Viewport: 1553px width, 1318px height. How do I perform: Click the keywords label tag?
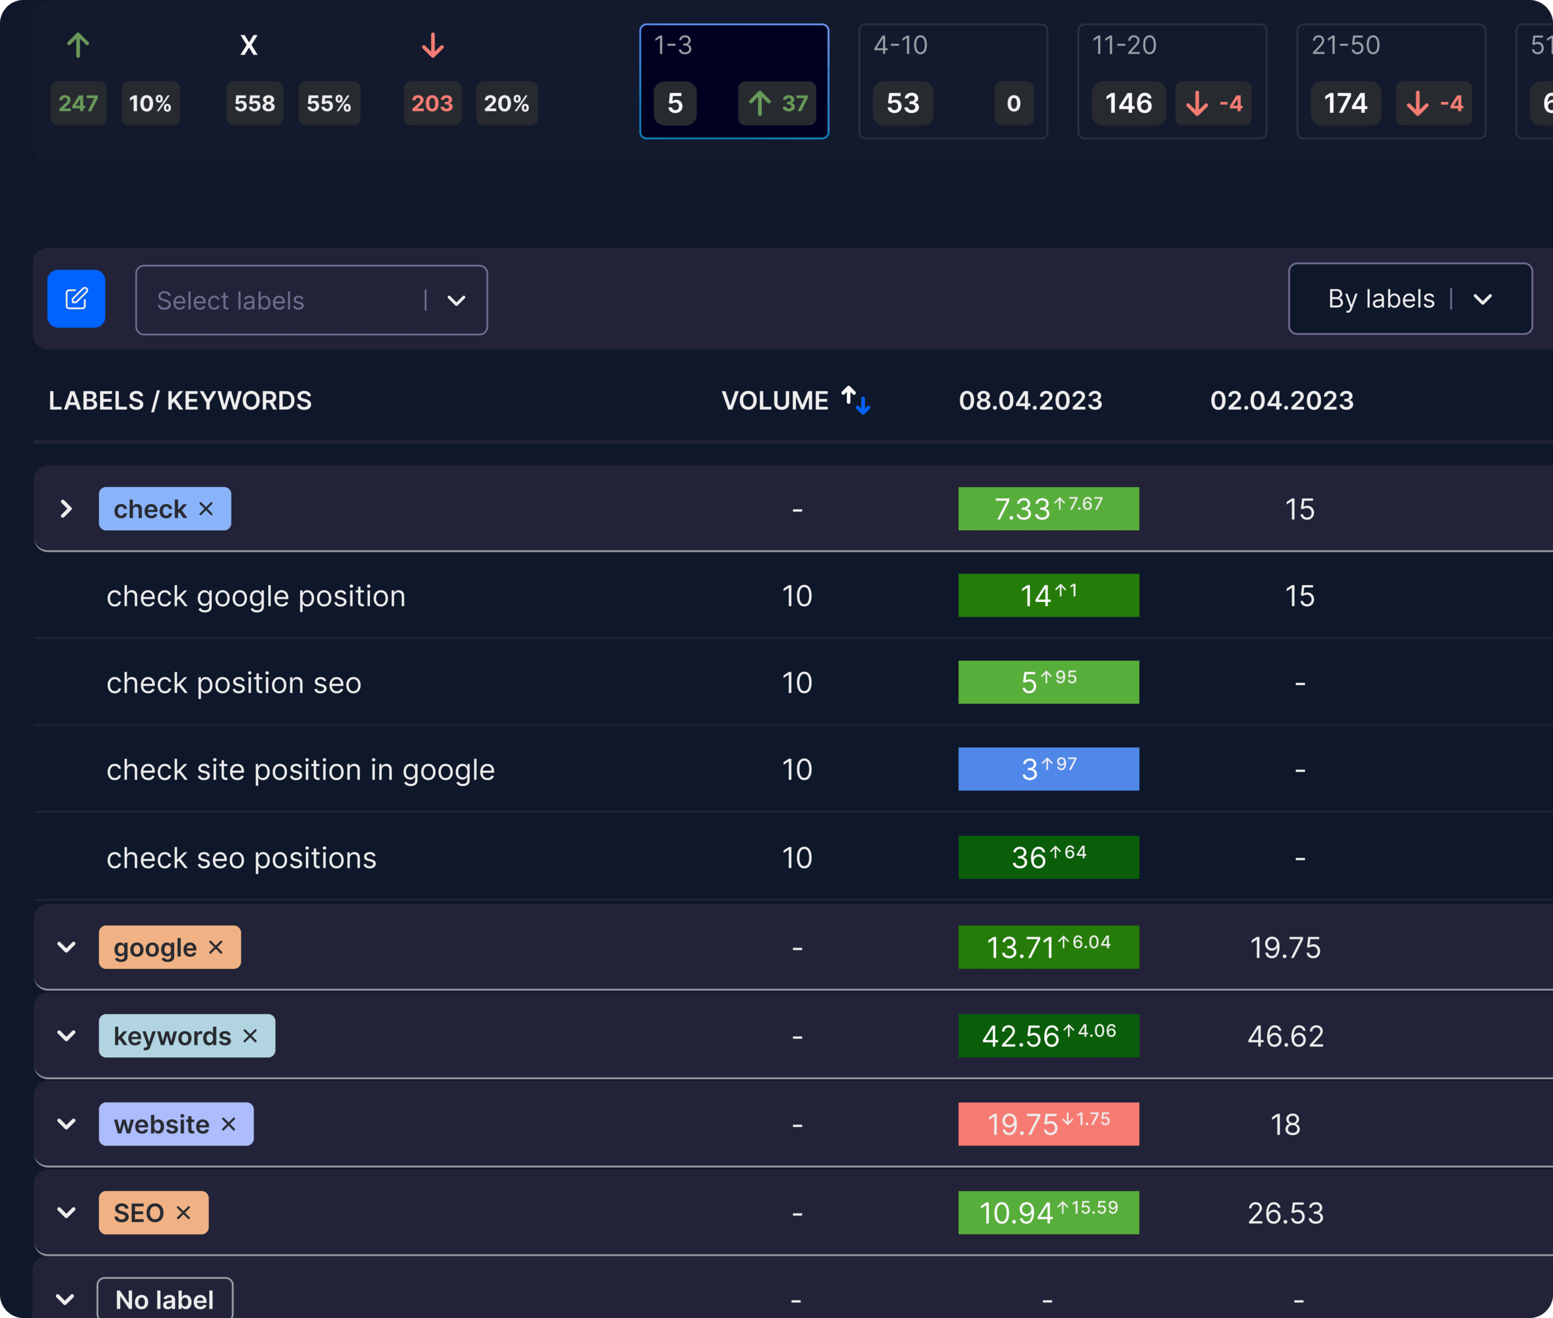[187, 1036]
